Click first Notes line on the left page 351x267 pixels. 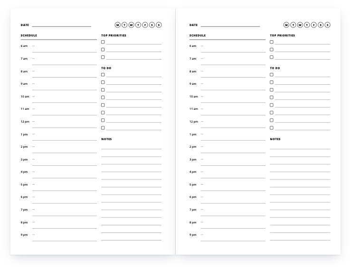point(131,149)
